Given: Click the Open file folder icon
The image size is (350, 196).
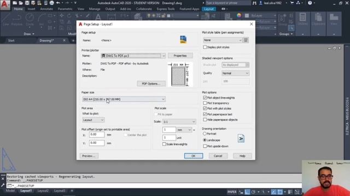Looking at the screenshot, I should click(x=21, y=3).
